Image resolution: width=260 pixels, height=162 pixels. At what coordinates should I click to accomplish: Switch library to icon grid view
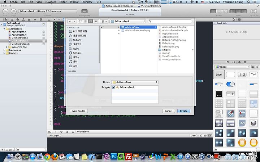[253, 67]
